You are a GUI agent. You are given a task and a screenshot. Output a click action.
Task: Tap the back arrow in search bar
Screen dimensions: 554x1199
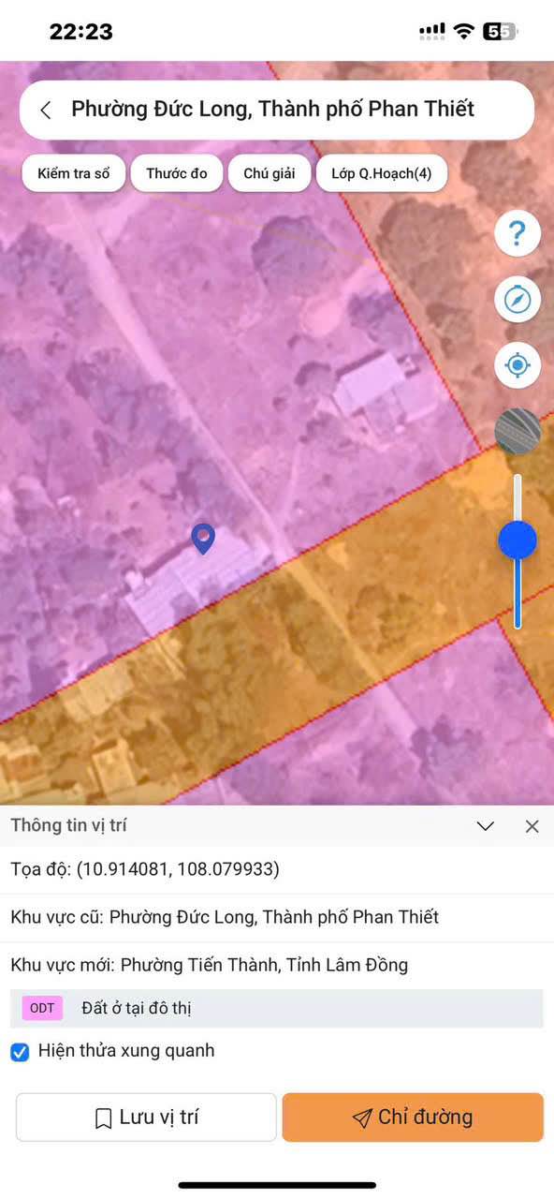[45, 110]
